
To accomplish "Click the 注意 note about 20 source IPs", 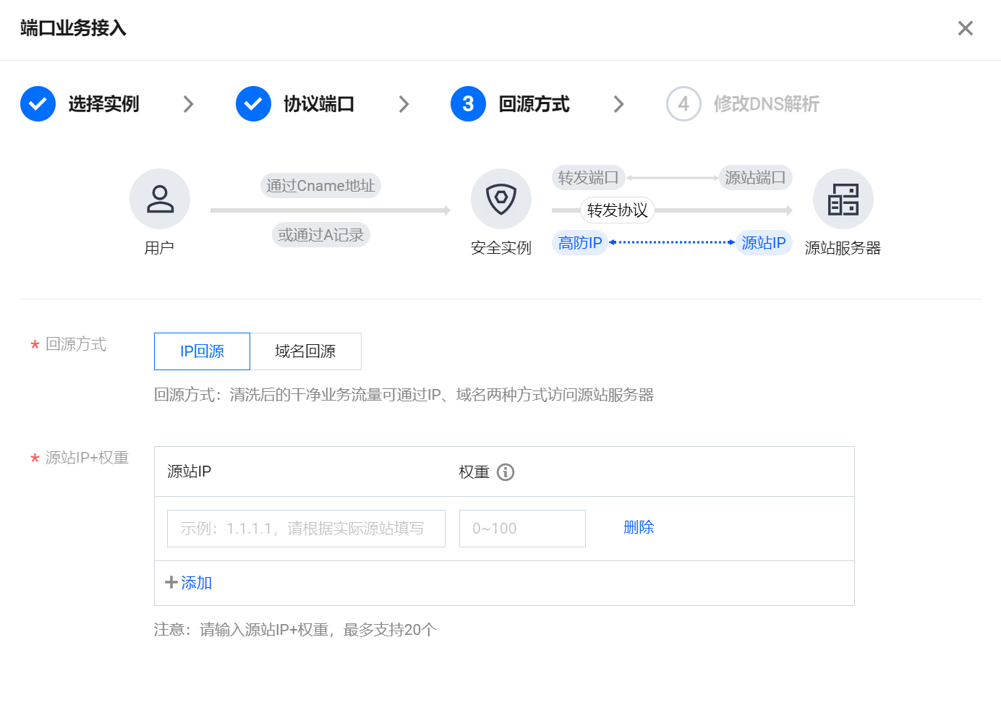I will point(295,630).
